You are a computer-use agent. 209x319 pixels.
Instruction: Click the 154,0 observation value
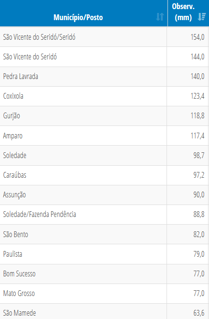198,37
